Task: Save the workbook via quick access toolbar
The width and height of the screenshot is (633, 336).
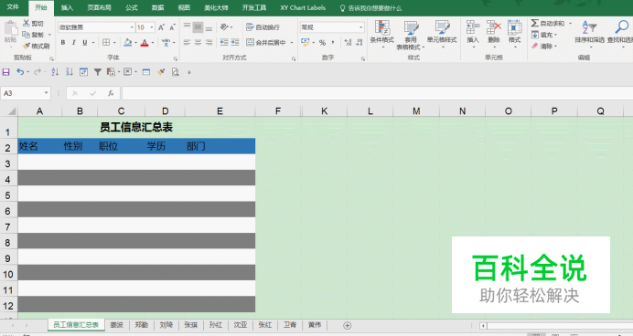Action: (6, 72)
